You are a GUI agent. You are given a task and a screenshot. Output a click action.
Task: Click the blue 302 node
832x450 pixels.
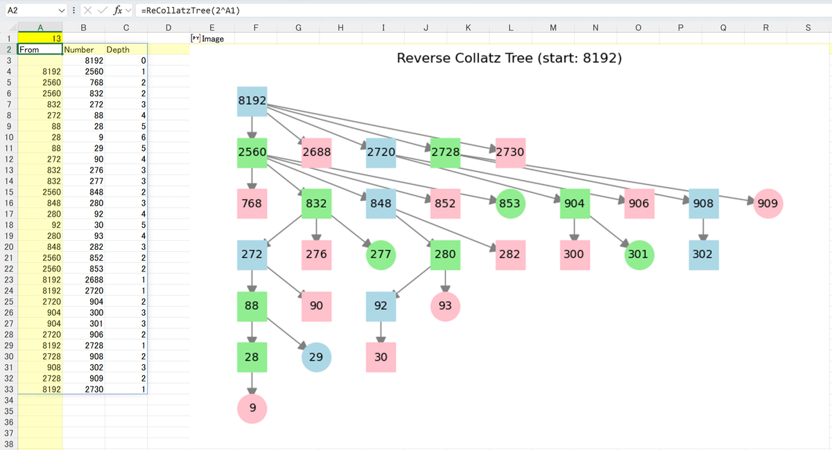[x=703, y=255]
